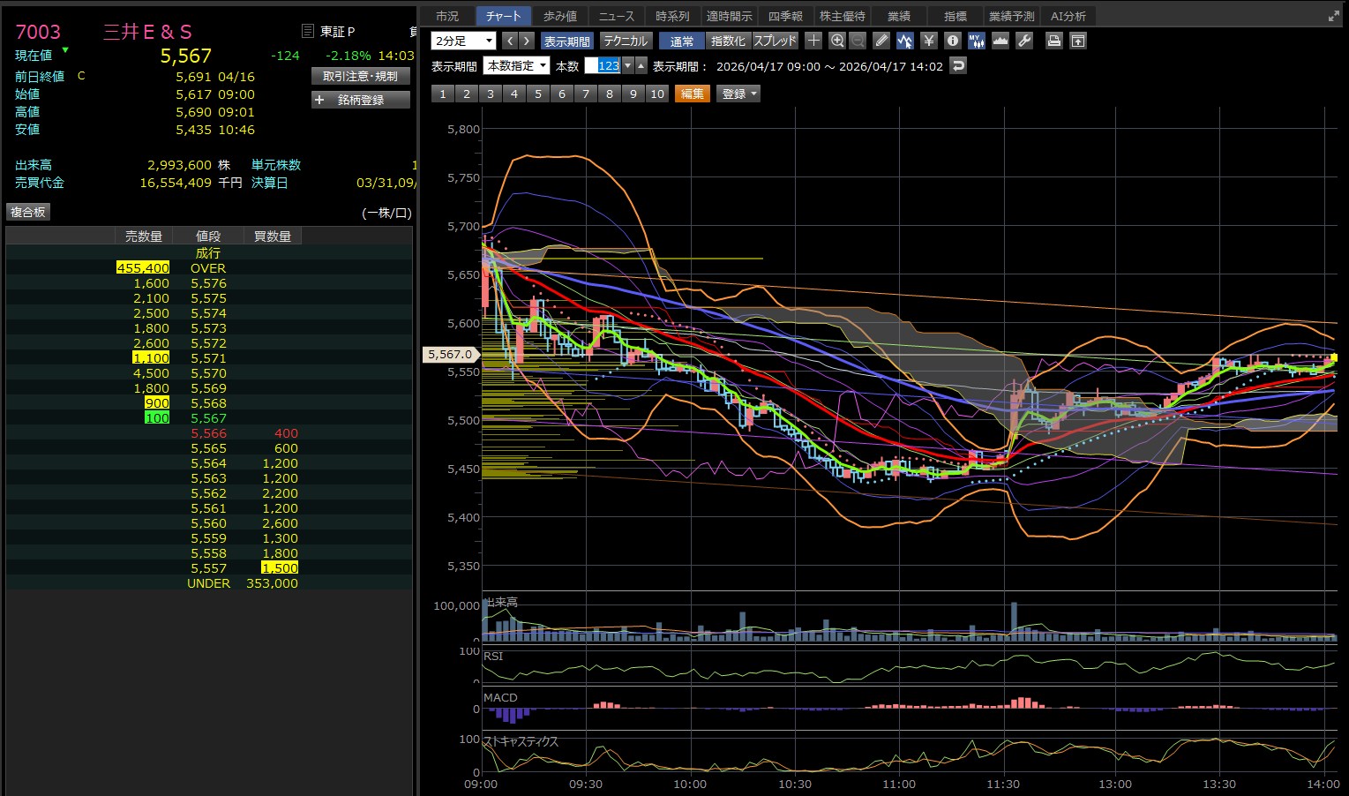The image size is (1349, 796).
Task: Click the reset display period arrow icon
Action: pos(958,66)
